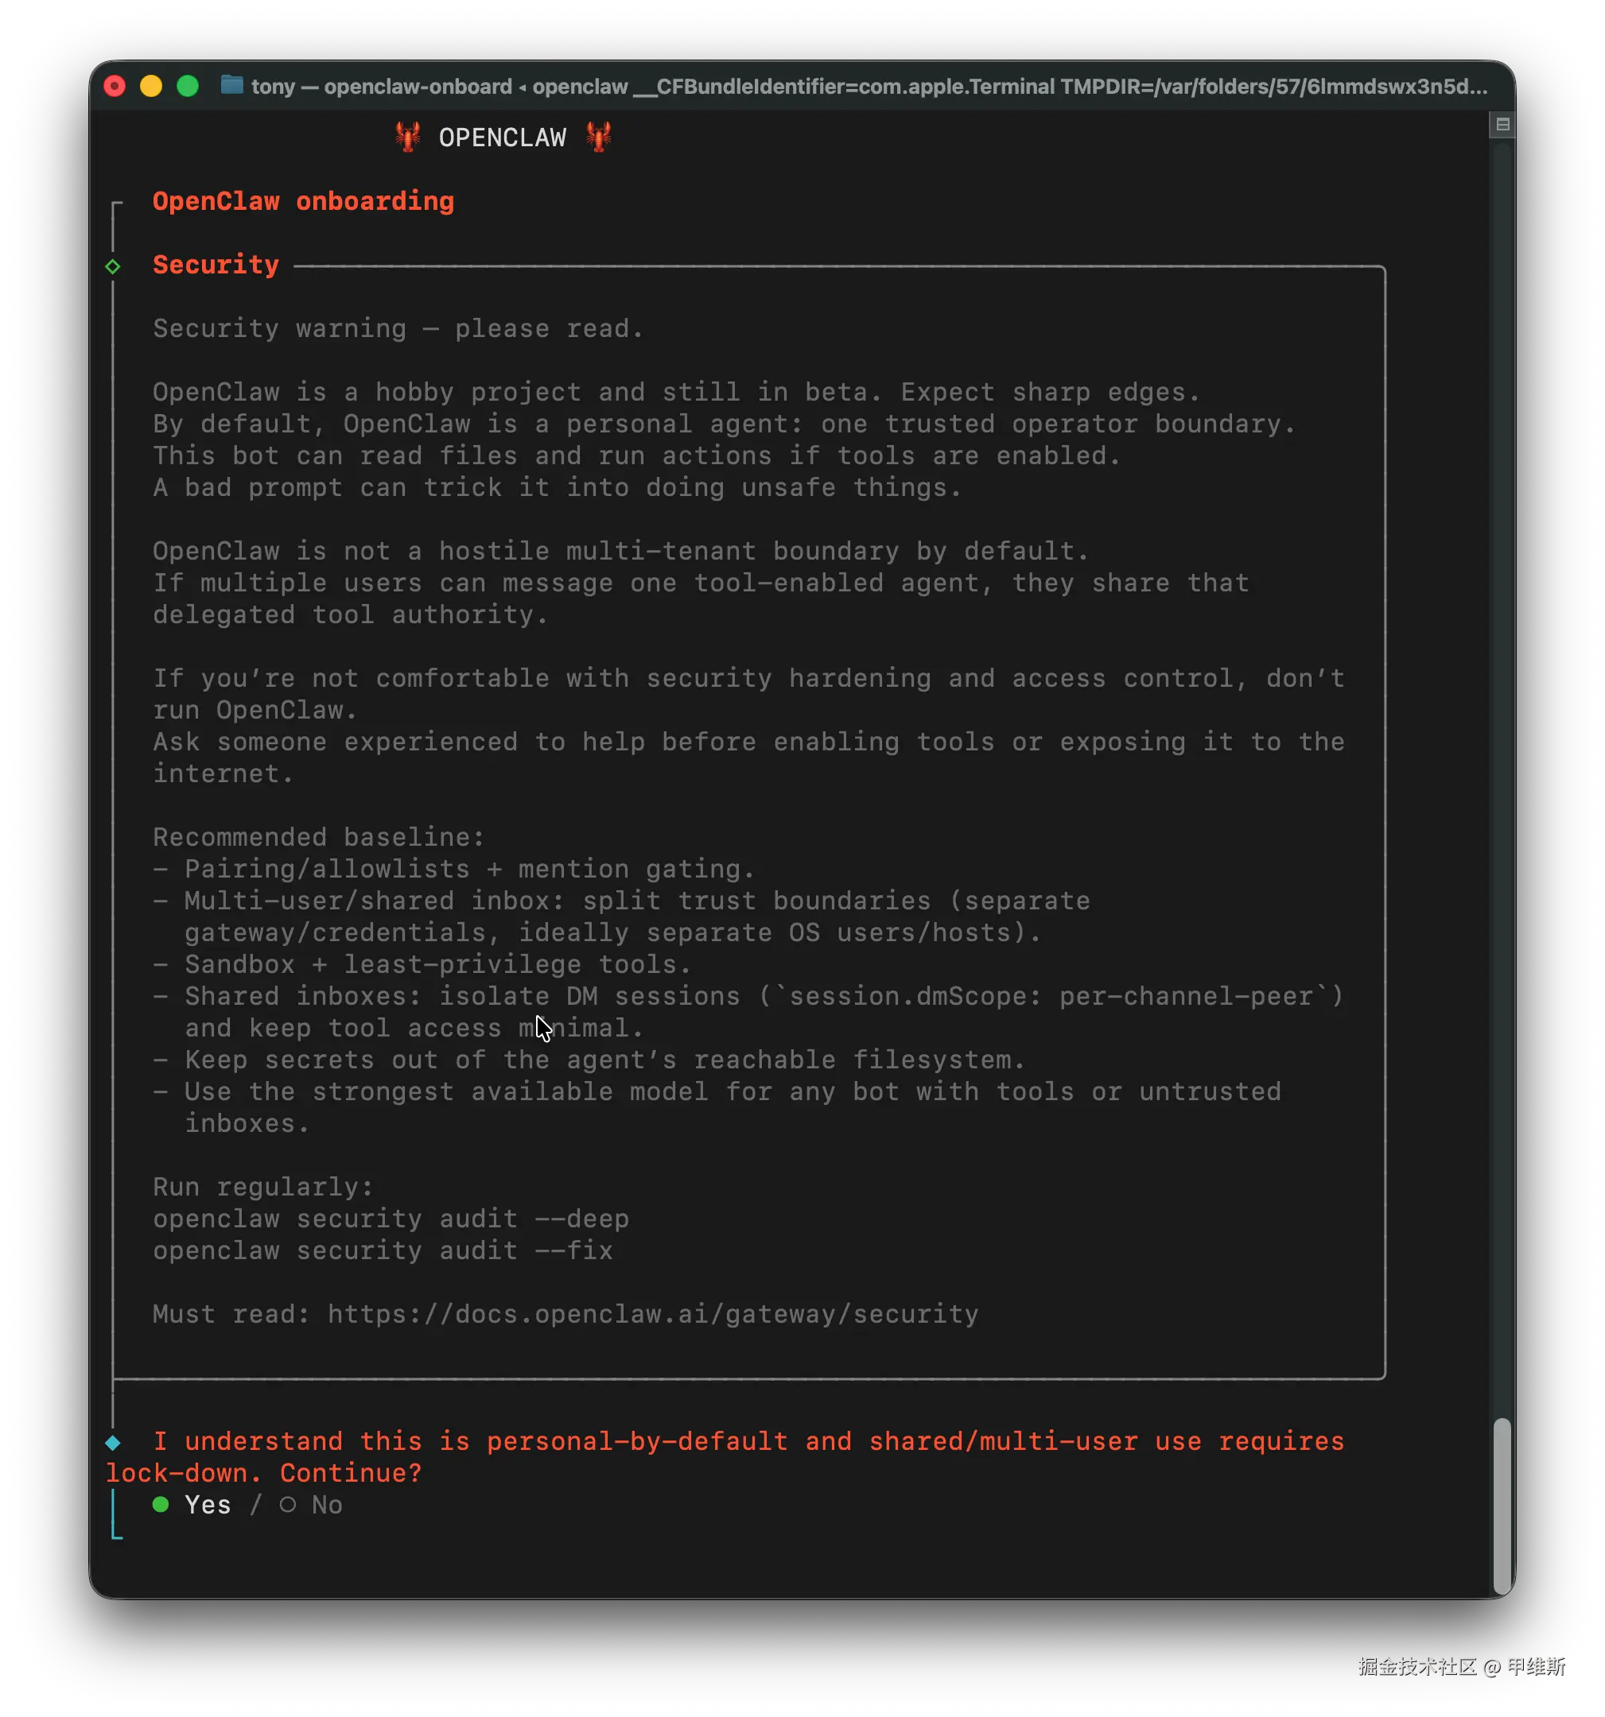Click the terminal window title text

tap(869, 87)
